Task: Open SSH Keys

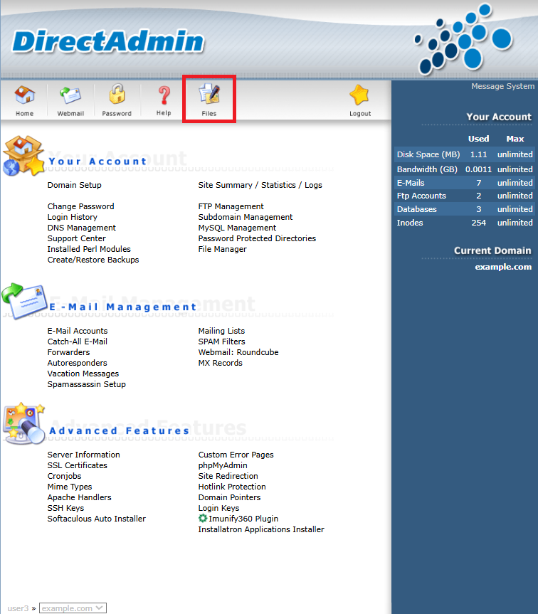Action: click(65, 508)
